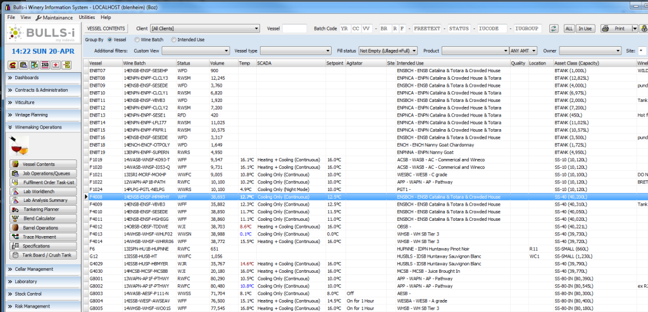
Task: Open the Client dropdown showing All Clients
Action: [205, 28]
